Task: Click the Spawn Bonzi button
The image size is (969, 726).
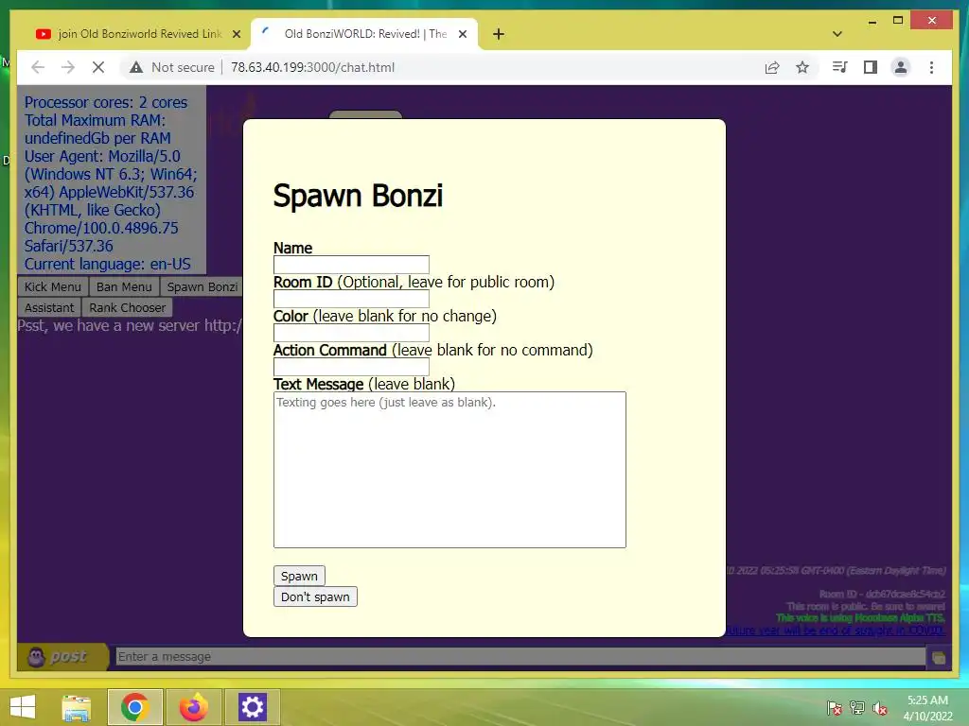Action: (203, 286)
